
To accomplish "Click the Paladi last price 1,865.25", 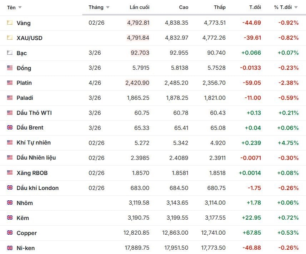I will click(138, 98).
